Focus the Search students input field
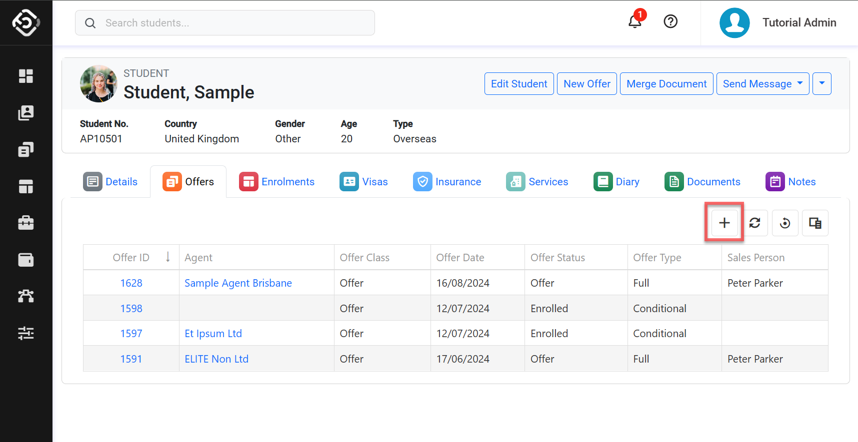858x442 pixels. (x=225, y=23)
